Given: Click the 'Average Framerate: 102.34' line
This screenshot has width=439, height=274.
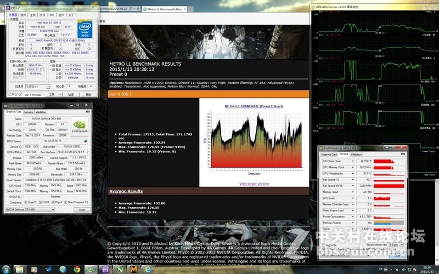Looking at the screenshot, I should (x=142, y=142).
